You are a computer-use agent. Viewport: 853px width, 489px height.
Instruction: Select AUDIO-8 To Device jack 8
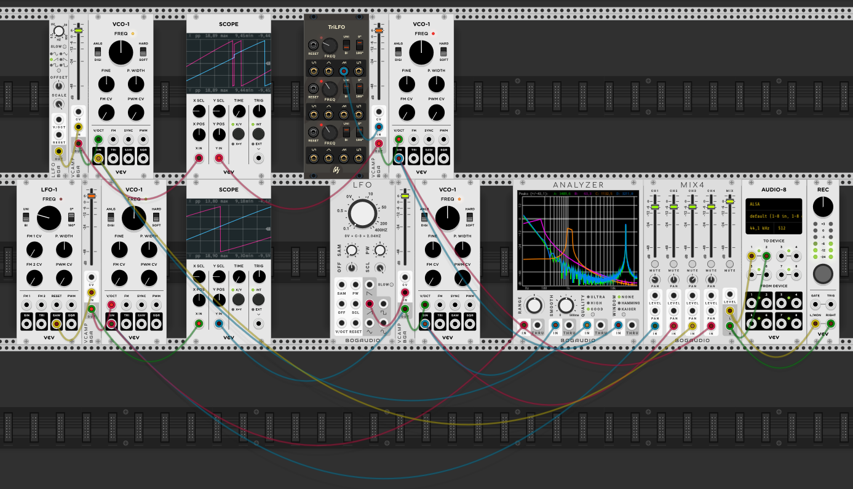coord(796,275)
